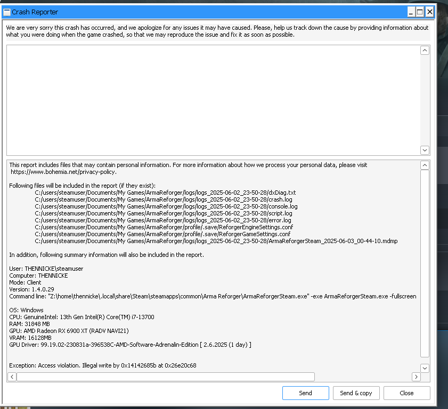Screen dimensions: 448x409
Task: Click the horizontal scrollbar thumb
Action: click(166, 377)
